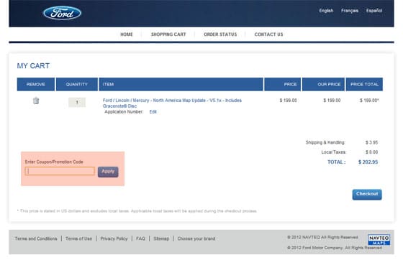
Task: Edit the Application Number
Action: (153, 112)
